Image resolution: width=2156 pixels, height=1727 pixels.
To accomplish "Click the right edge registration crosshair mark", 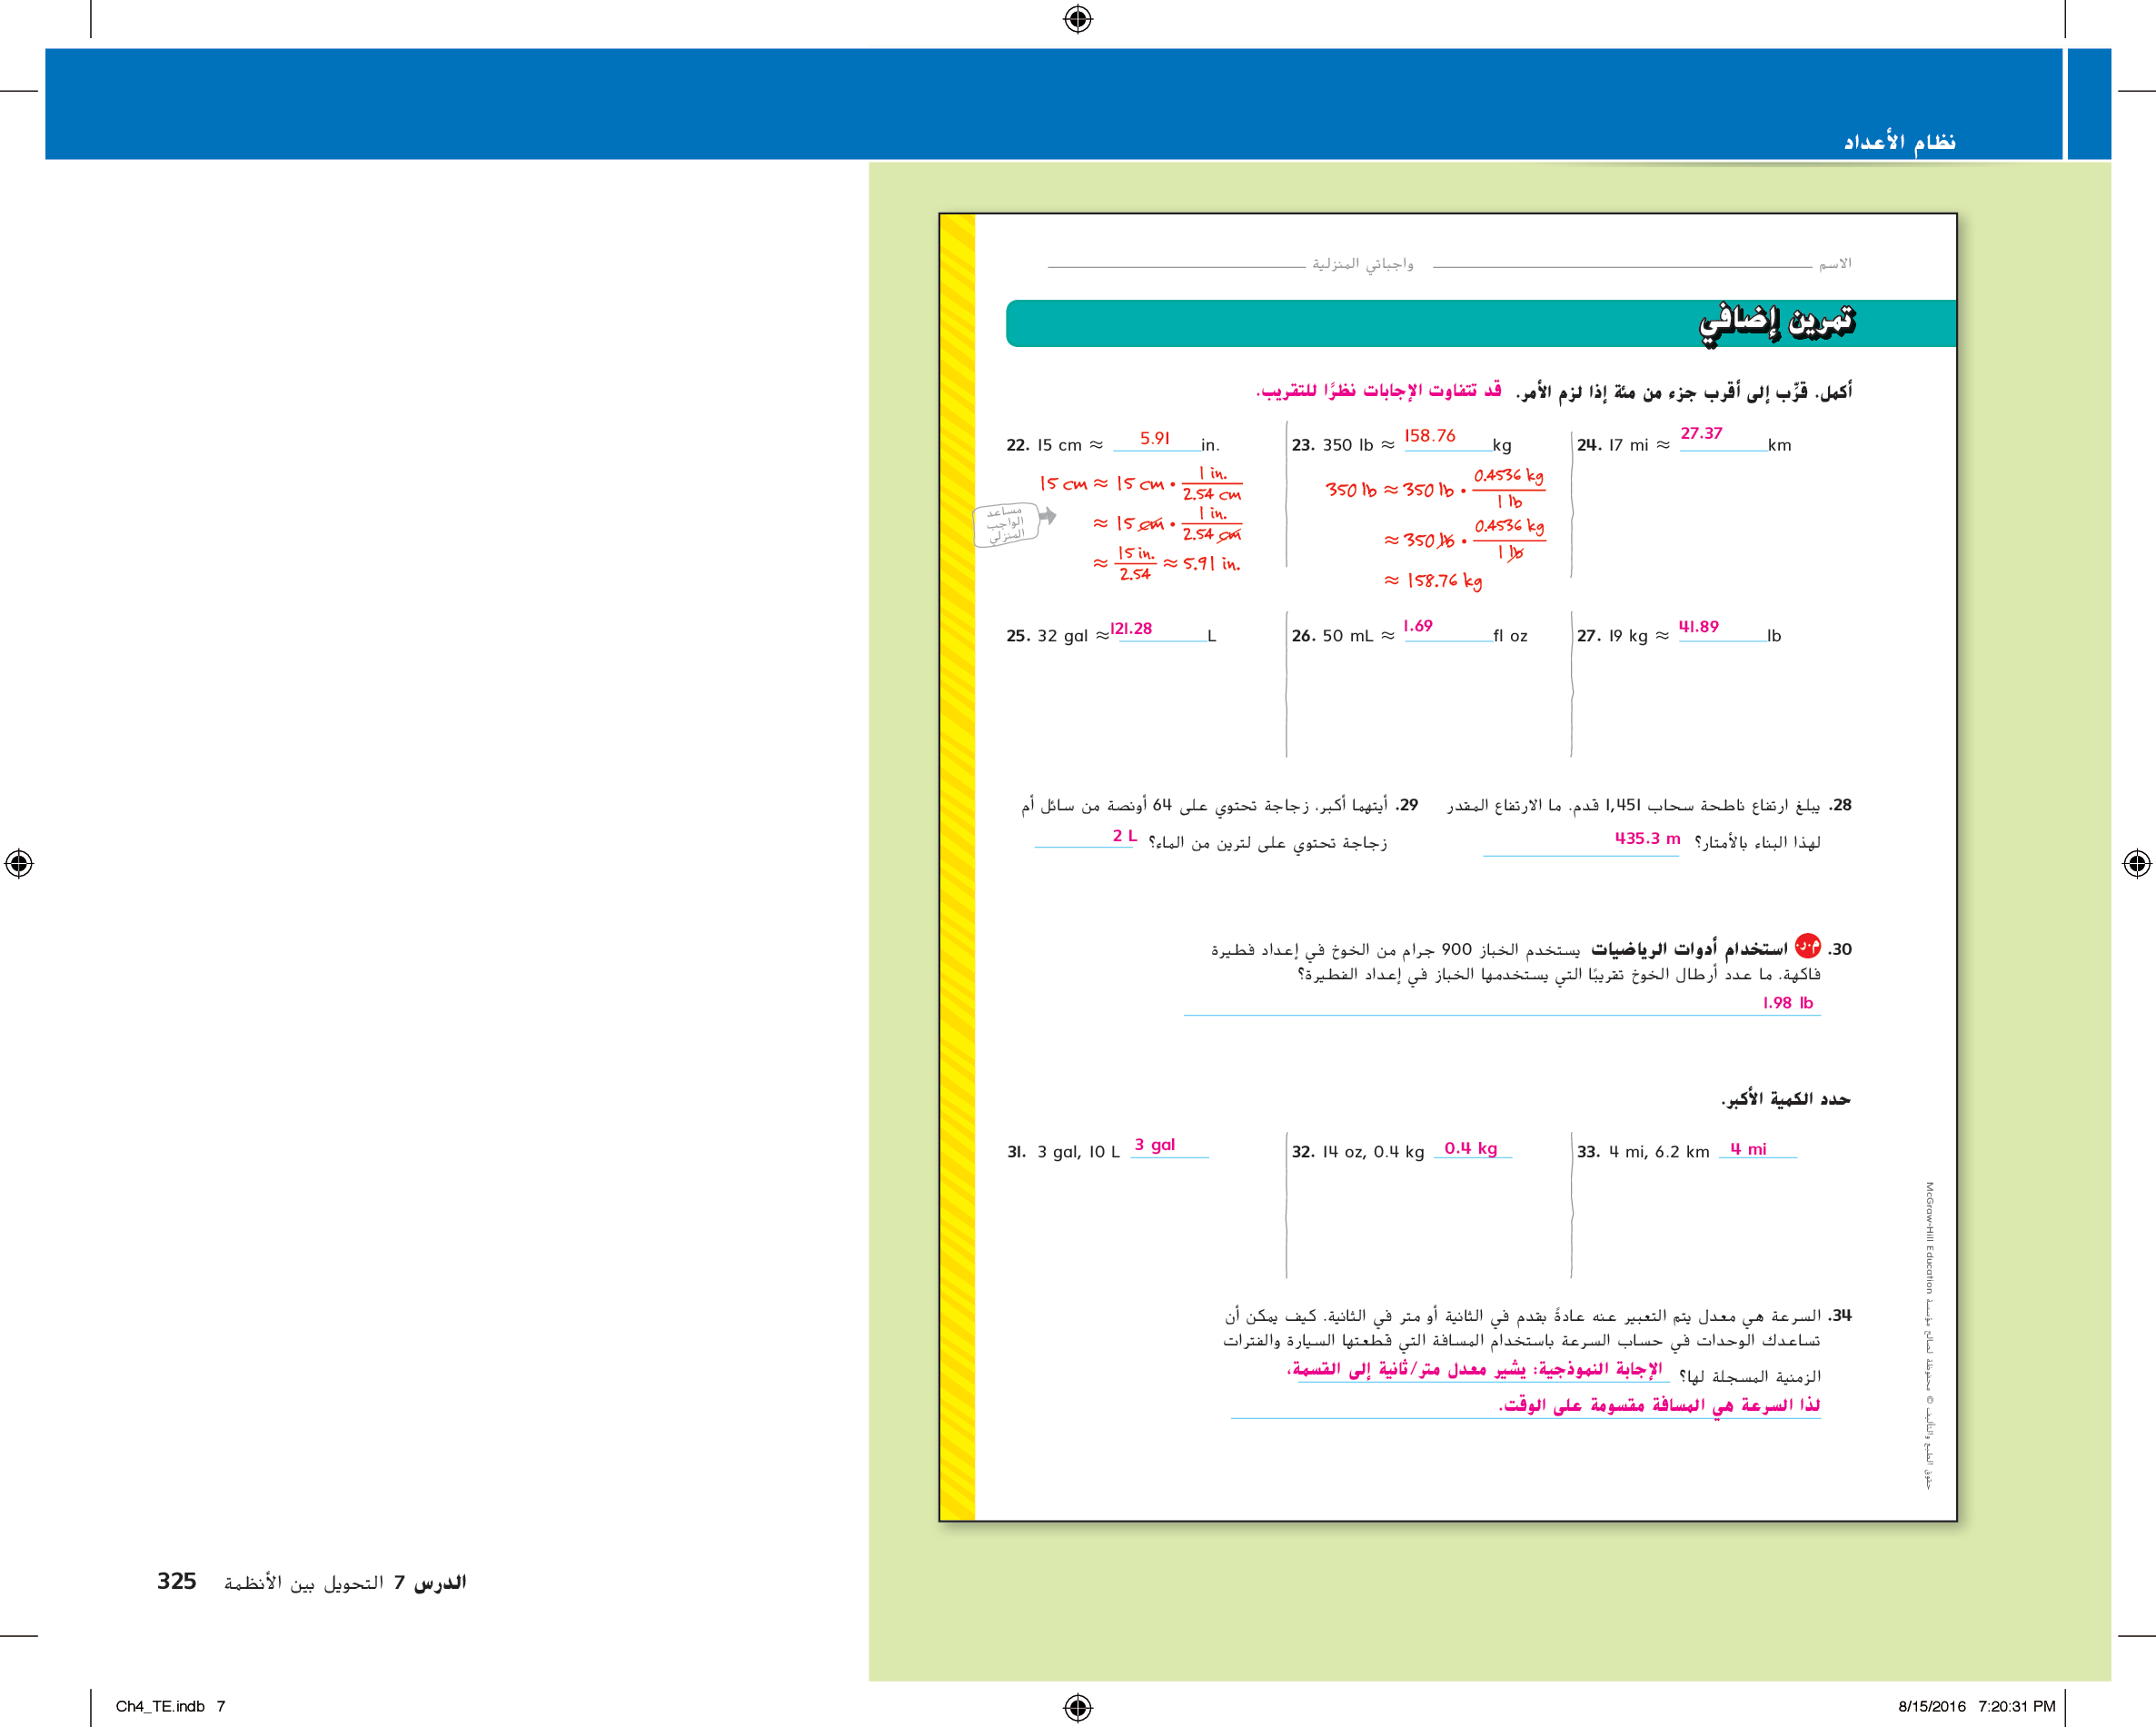I will click(x=2136, y=863).
